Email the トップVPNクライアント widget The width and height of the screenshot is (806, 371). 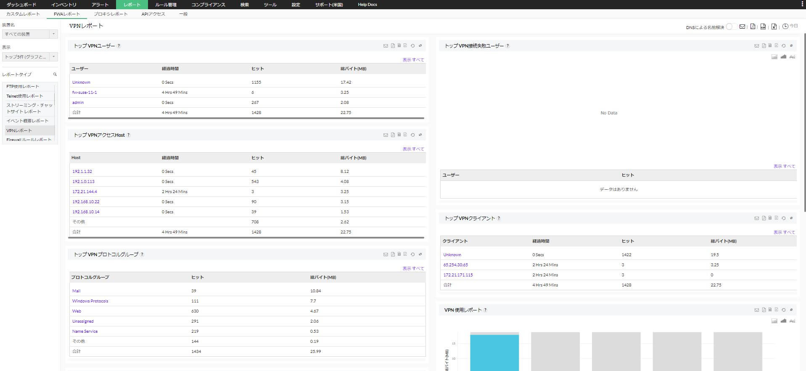tap(756, 218)
